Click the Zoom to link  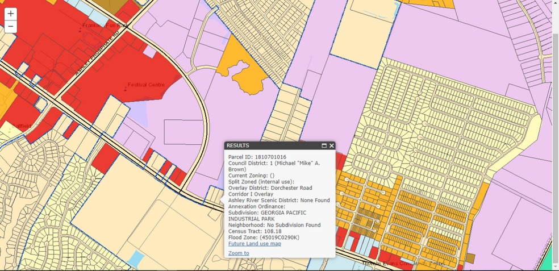tap(239, 253)
